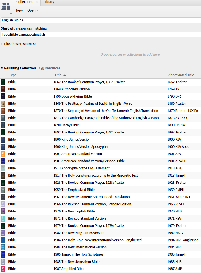Click cover icon for 1928 Book of Common Prayer
This screenshot has height=273, width=201.
pos(3,182)
